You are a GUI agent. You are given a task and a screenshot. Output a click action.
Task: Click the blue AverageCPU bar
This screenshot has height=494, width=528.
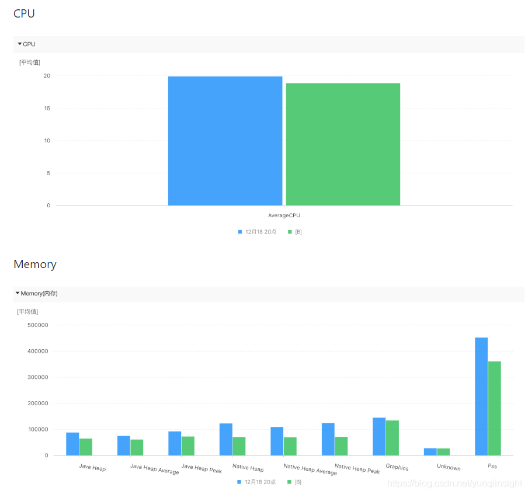pyautogui.click(x=225, y=141)
